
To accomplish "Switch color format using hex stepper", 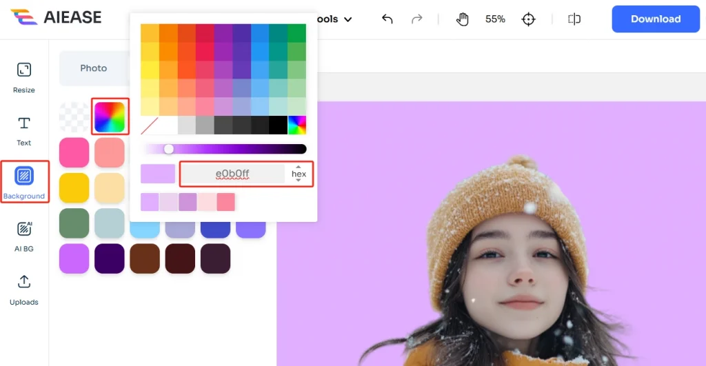I will pyautogui.click(x=299, y=174).
